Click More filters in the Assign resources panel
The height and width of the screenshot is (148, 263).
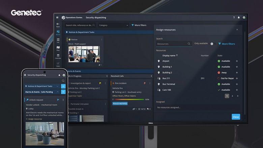227,44
